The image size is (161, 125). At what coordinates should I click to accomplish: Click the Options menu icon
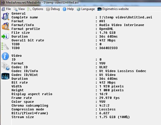tap(29, 9)
